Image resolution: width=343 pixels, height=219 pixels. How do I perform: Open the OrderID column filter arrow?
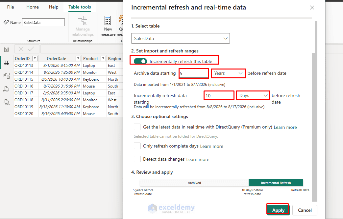[x=35, y=58]
